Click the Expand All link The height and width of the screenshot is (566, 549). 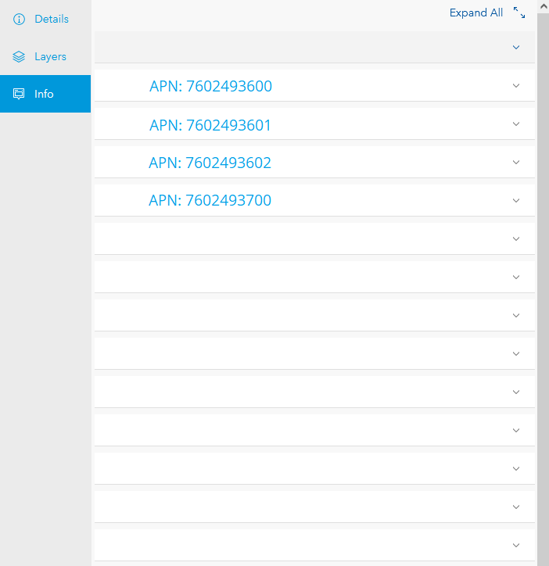tap(476, 13)
